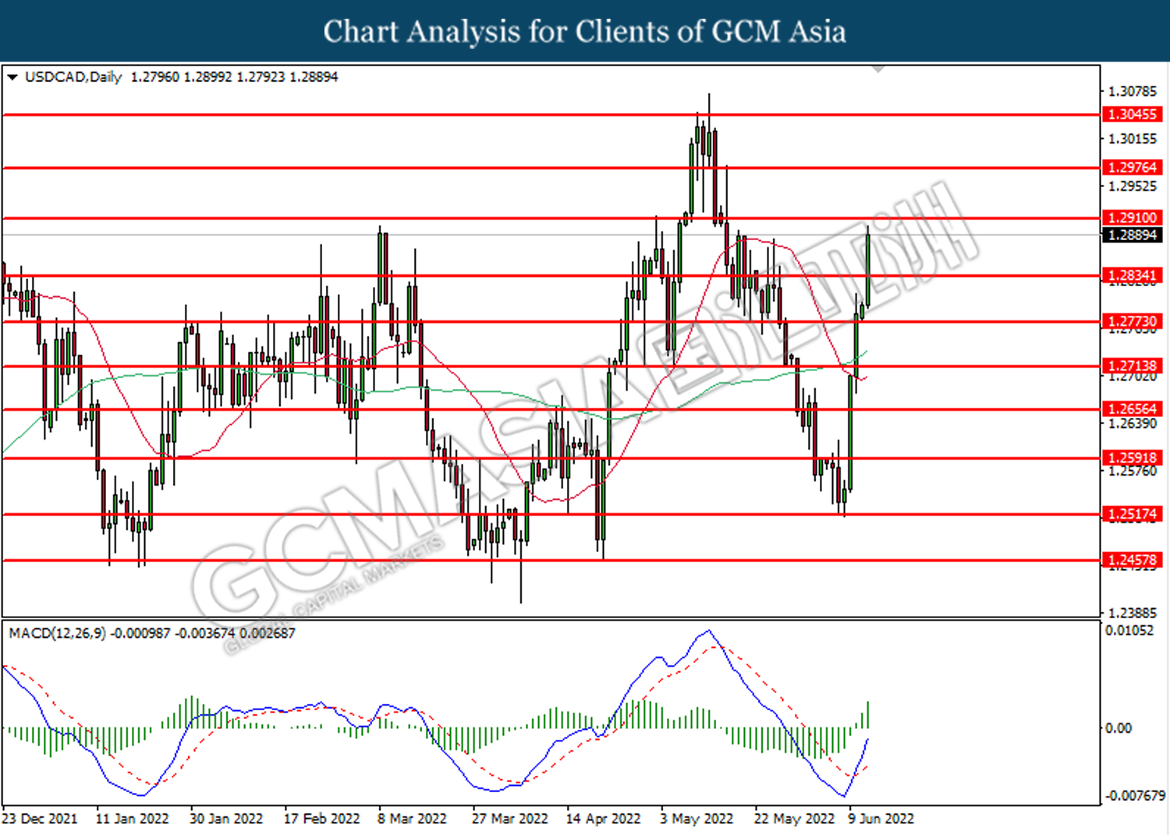Click the 14 Apr 2022 date label
The image size is (1170, 835).
click(x=603, y=819)
